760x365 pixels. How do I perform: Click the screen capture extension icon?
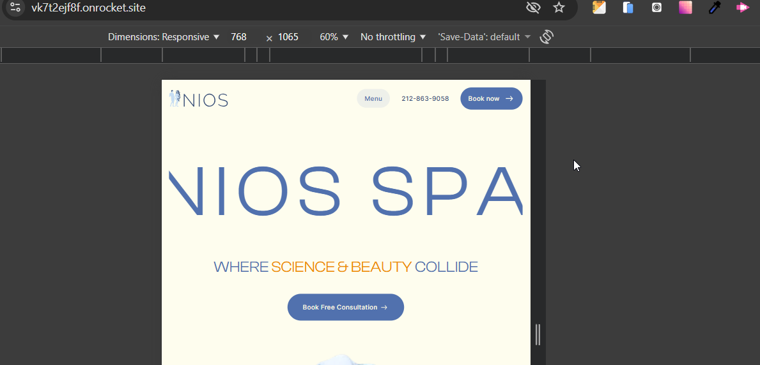656,8
